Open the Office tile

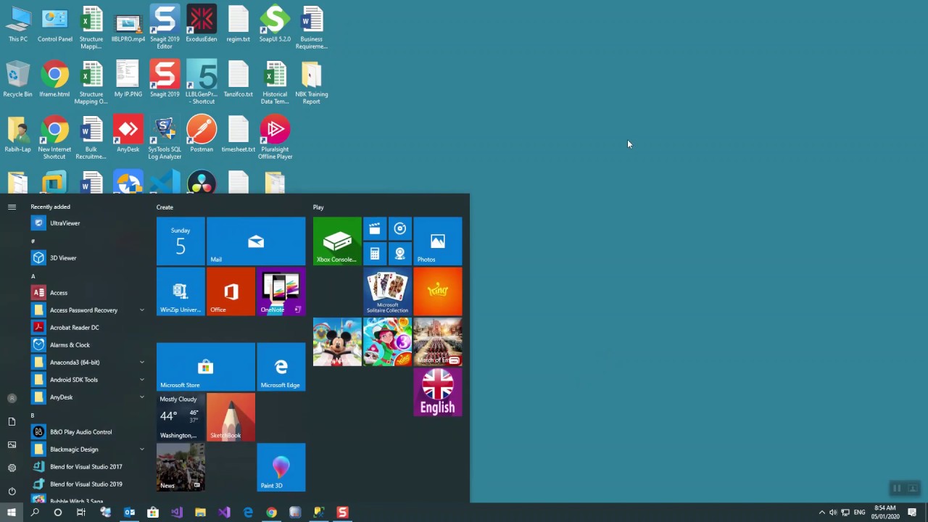231,291
